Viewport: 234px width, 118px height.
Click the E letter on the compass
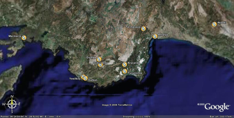19,104
